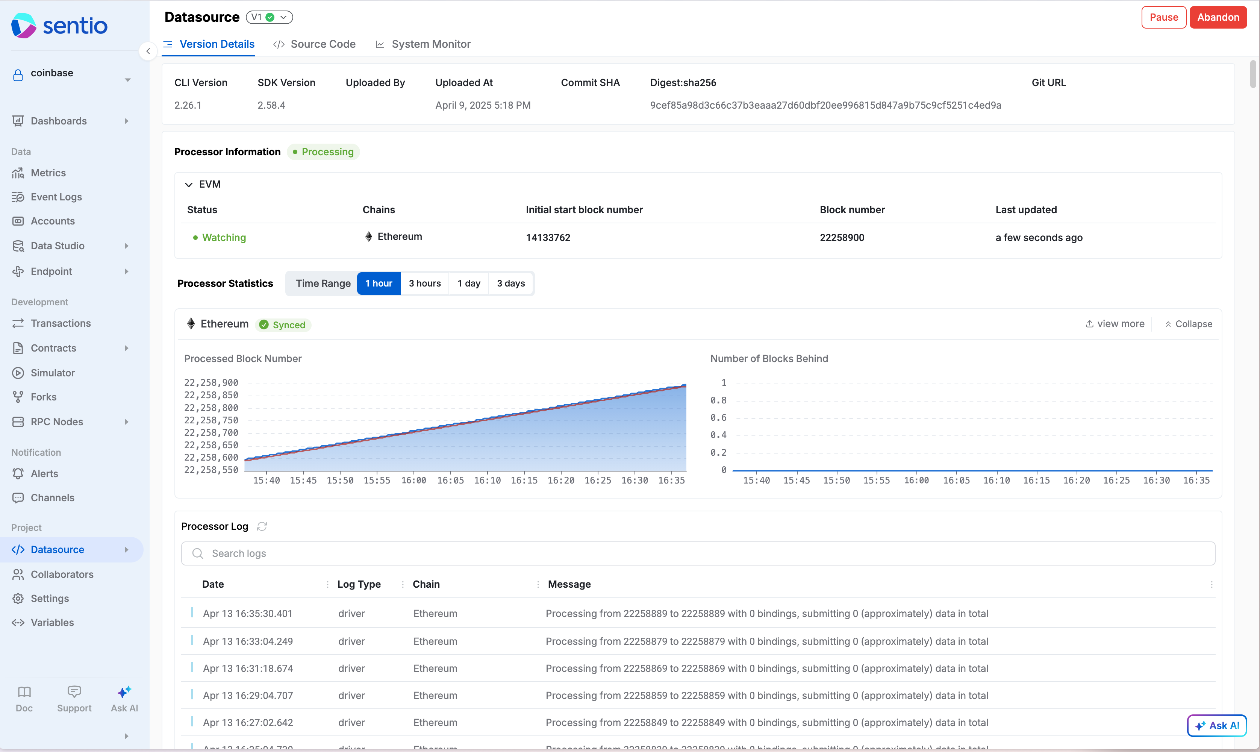
Task: Open Event Logs from the sidebar
Action: click(56, 197)
